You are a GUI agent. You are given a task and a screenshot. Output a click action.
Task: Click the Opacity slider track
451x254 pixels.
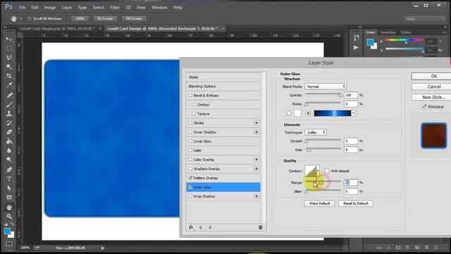tap(323, 94)
